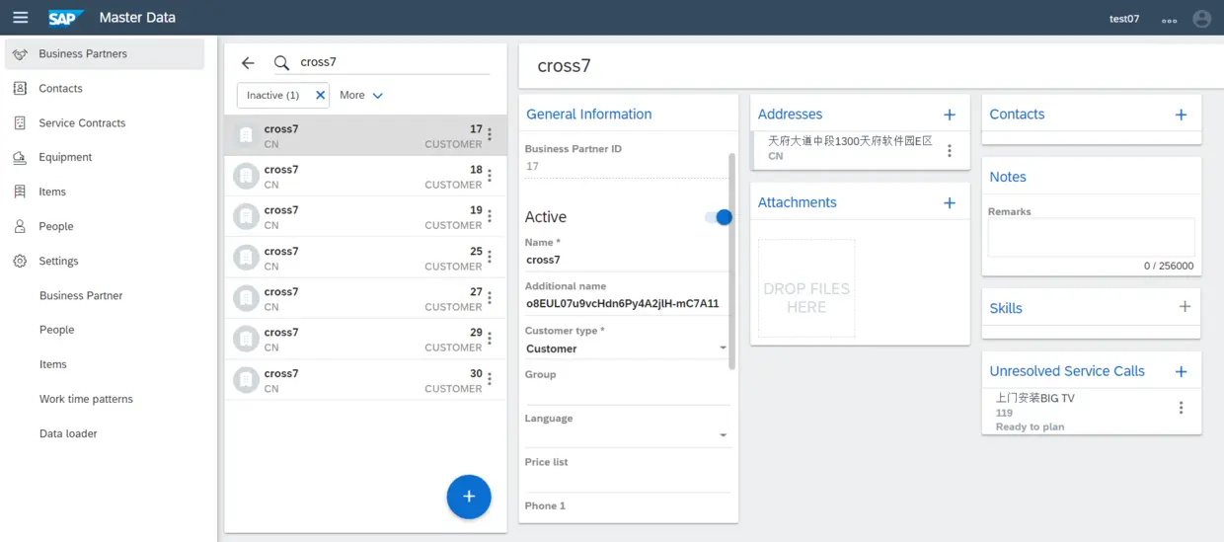Viewport: 1224px width, 542px height.
Task: Open kebab menu for cross7 row 29
Action: tap(490, 339)
